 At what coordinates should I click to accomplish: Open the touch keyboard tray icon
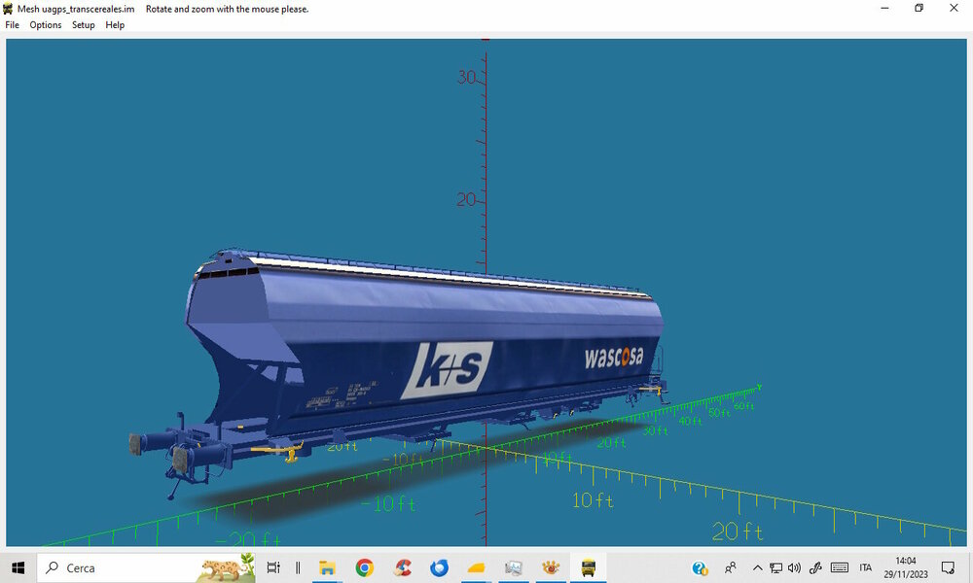pyautogui.click(x=840, y=567)
